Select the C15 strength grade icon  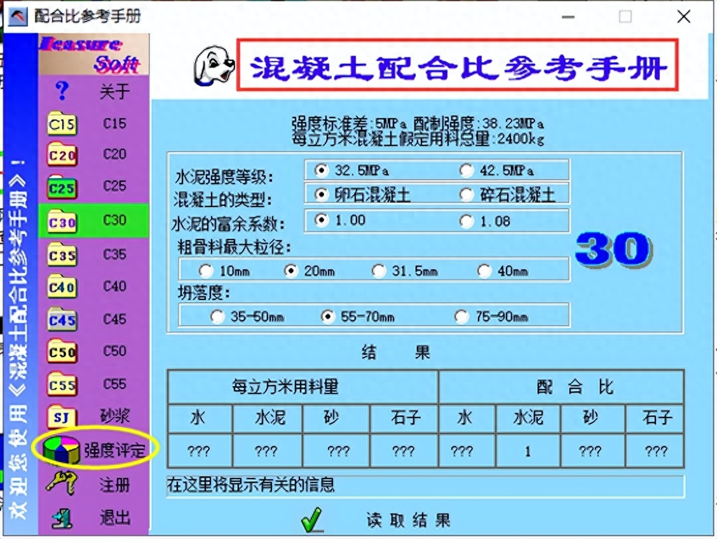click(60, 124)
